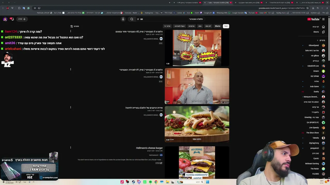The width and height of the screenshot is (330, 185).
Task: Open the Inde Game subscription channel
Action: 313,87
